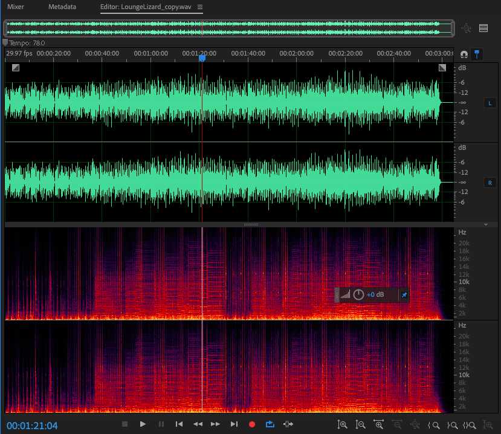Click the HUD grip handle left of the volume bars
Image resolution: width=501 pixels, height=434 pixels.
[x=337, y=294]
